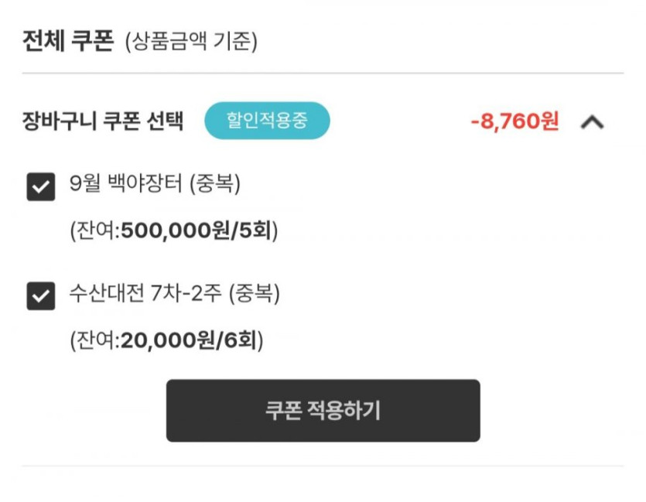Select the 9월 백야장터 (중복) coupon label

[154, 186]
